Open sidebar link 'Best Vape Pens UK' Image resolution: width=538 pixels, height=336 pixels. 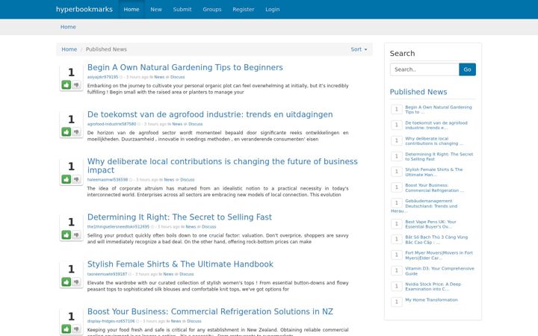pyautogui.click(x=430, y=224)
